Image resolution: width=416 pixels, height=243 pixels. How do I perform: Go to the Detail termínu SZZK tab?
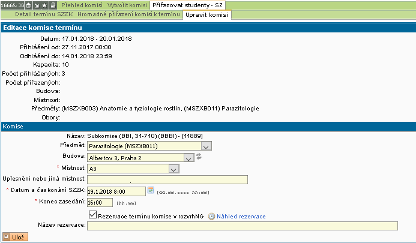pos(47,14)
